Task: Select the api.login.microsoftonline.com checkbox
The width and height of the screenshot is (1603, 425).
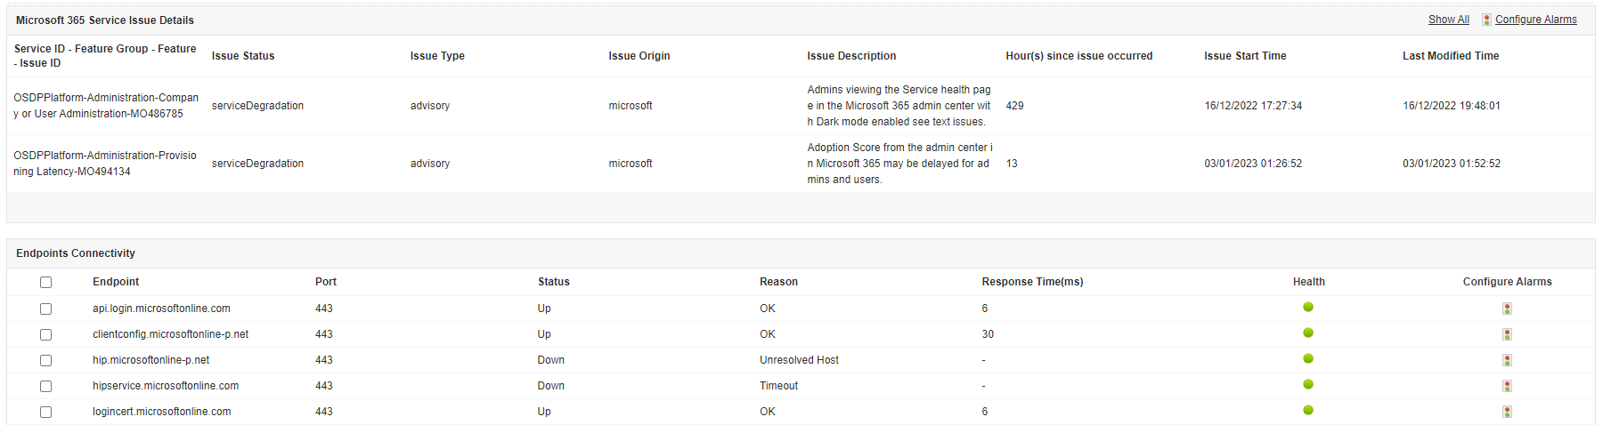Action: click(45, 309)
